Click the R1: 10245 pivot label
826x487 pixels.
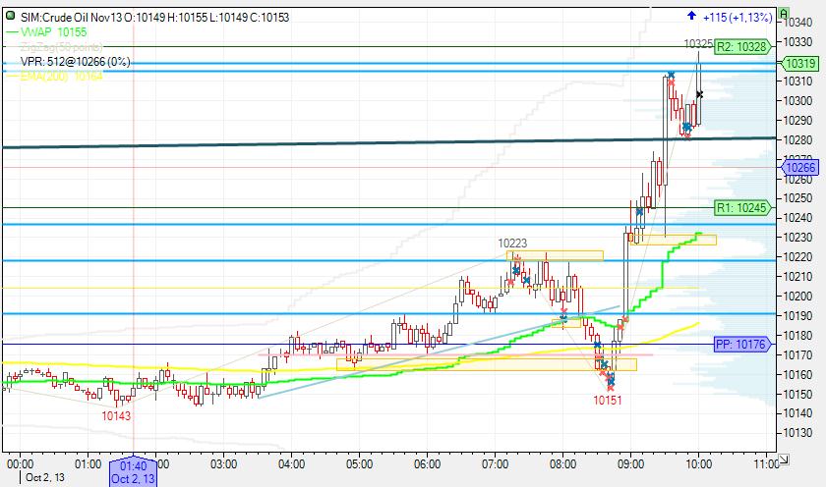(x=742, y=208)
